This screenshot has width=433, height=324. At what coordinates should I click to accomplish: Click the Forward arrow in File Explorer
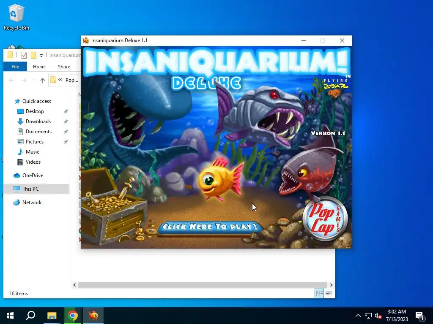(24, 80)
